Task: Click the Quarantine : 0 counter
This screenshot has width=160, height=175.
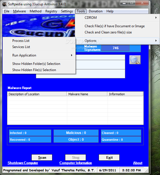Action: (x=121, y=140)
